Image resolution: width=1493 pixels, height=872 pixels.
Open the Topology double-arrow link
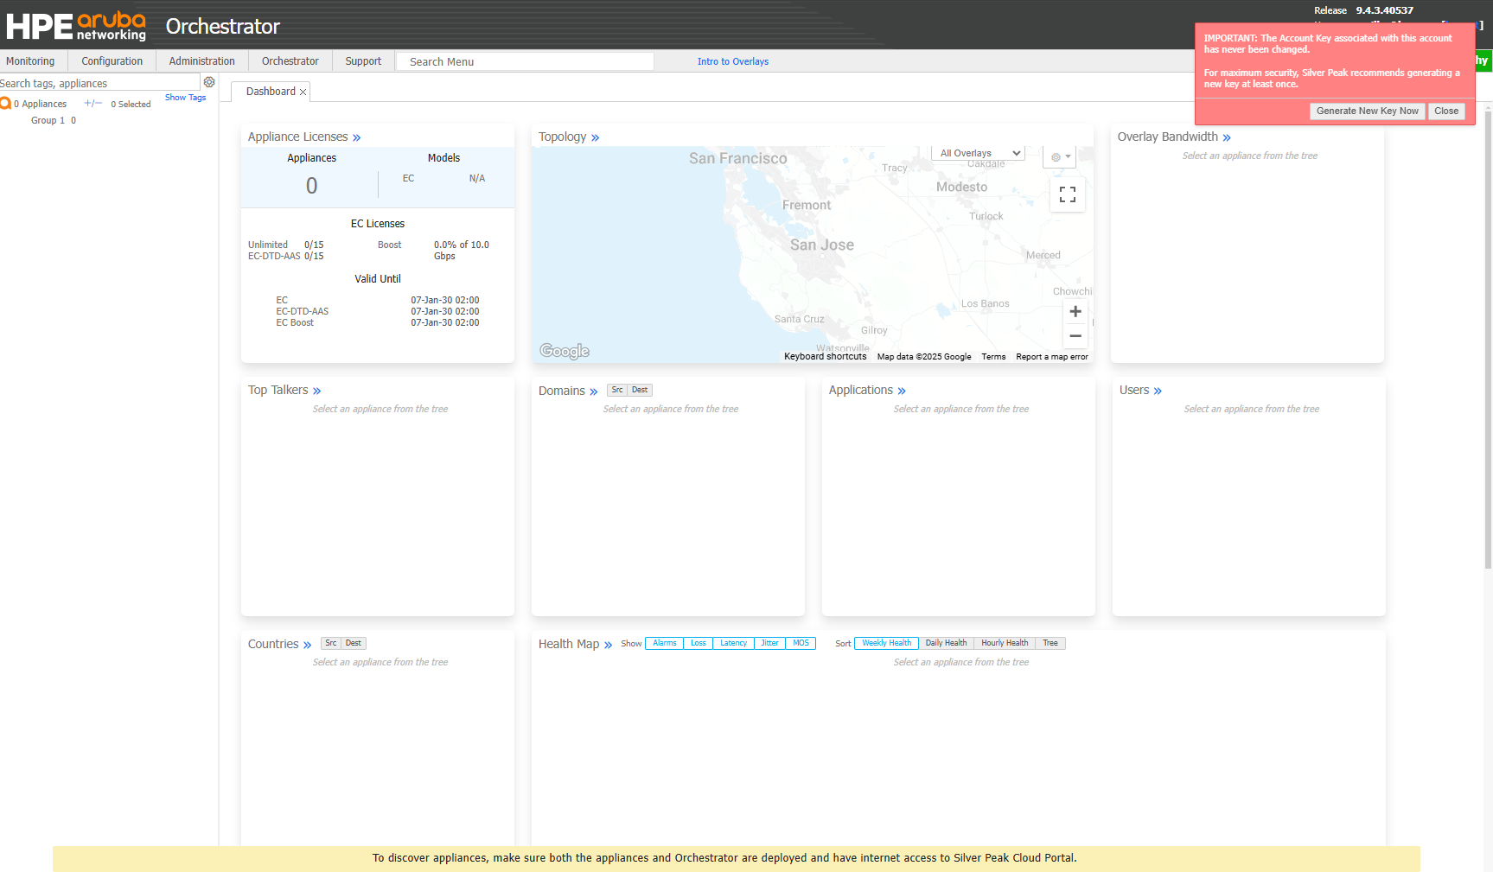[595, 137]
